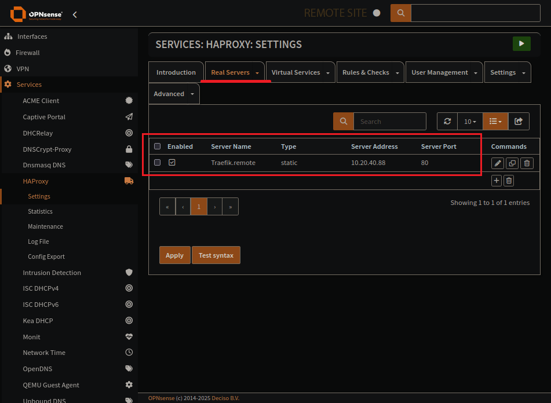Open the Real Servers tab dropdown arrow

pos(257,72)
